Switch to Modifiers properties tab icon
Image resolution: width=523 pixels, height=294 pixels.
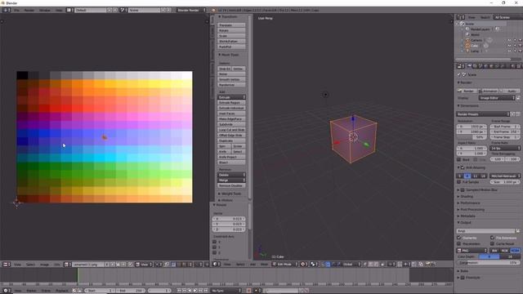[503, 66]
